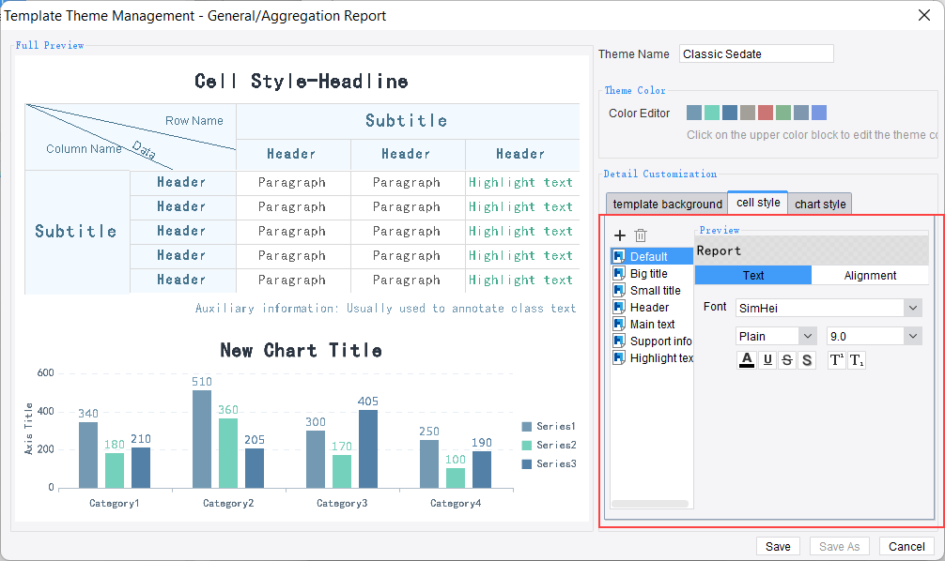Delete selected cell style with trash icon
The image size is (945, 561).
pyautogui.click(x=641, y=235)
